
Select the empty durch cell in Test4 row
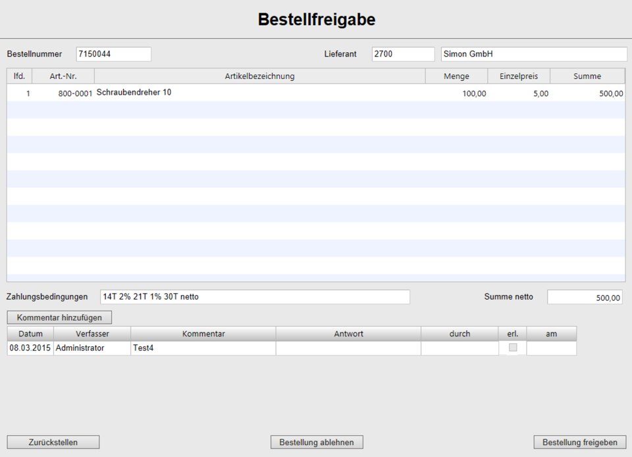(x=460, y=348)
